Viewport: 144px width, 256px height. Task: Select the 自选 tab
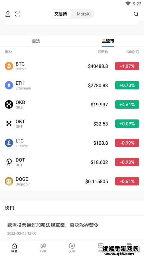point(36,41)
